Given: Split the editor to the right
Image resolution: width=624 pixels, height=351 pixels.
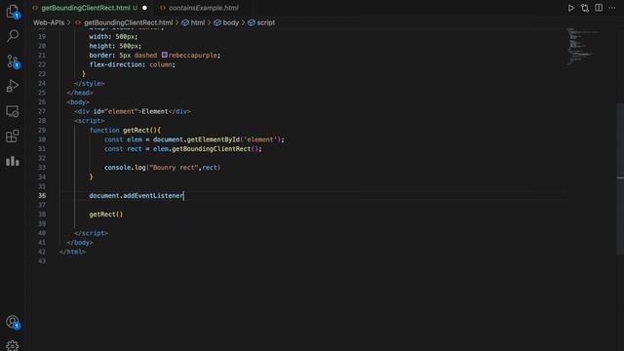Looking at the screenshot, I should [x=599, y=8].
